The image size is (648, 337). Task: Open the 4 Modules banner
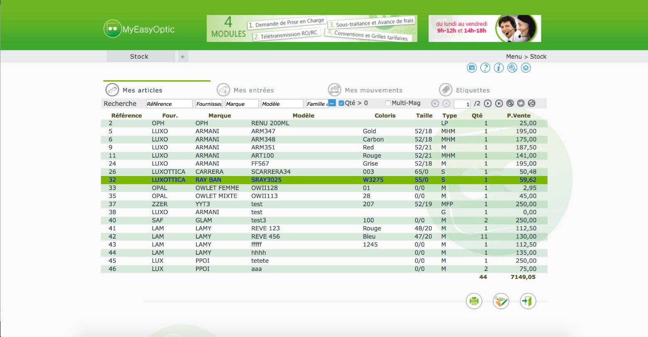click(x=312, y=28)
